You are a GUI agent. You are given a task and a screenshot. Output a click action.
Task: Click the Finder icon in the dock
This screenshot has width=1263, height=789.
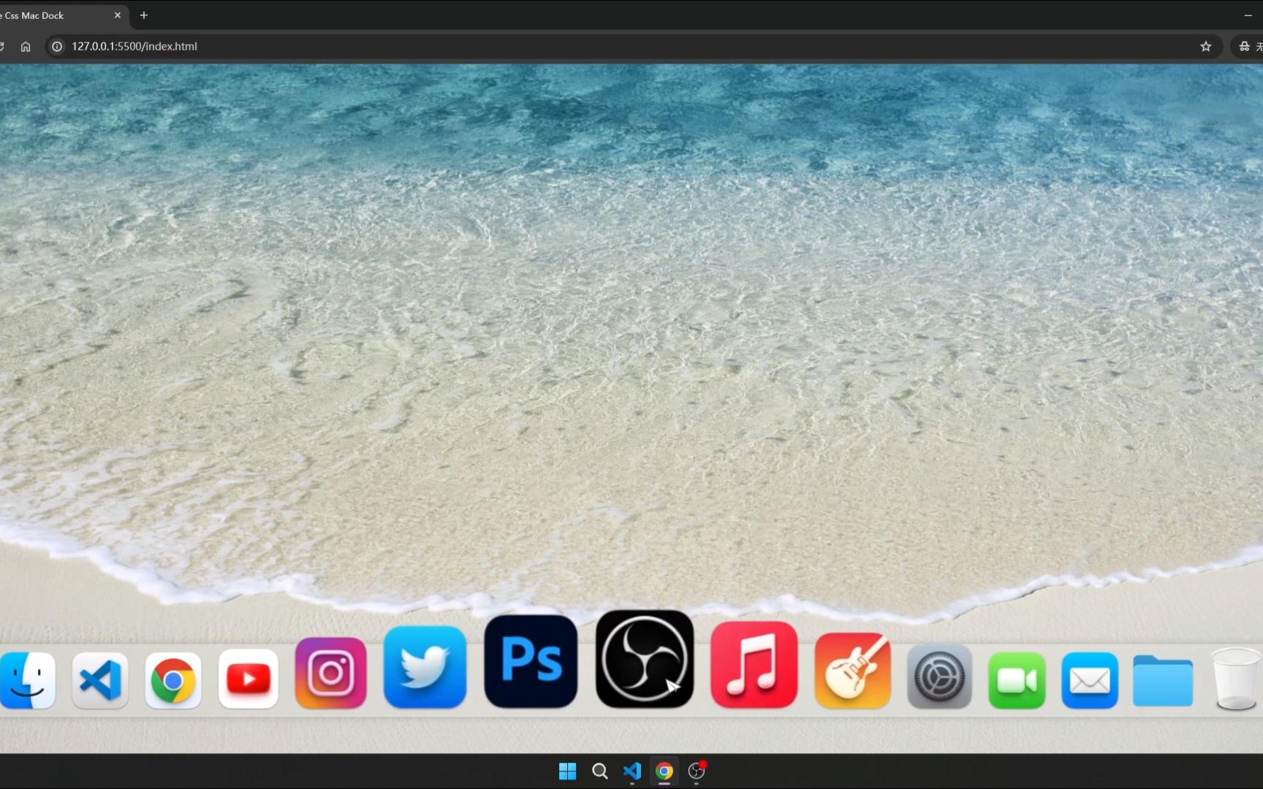[x=28, y=679]
